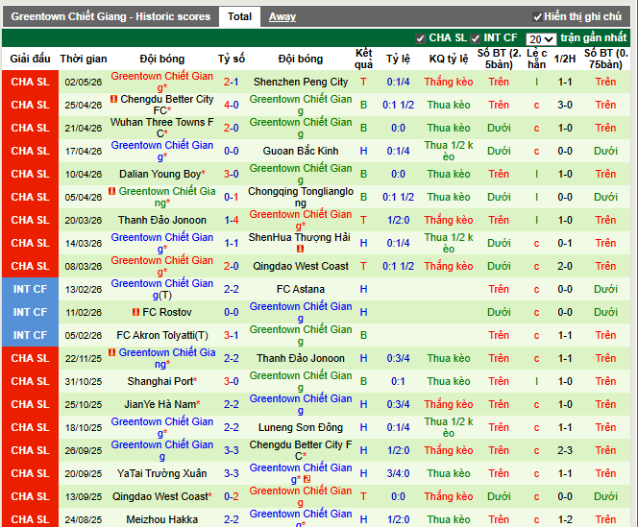Click JianYe Hà Nam team name
This screenshot has width=638, height=527.
(x=162, y=404)
